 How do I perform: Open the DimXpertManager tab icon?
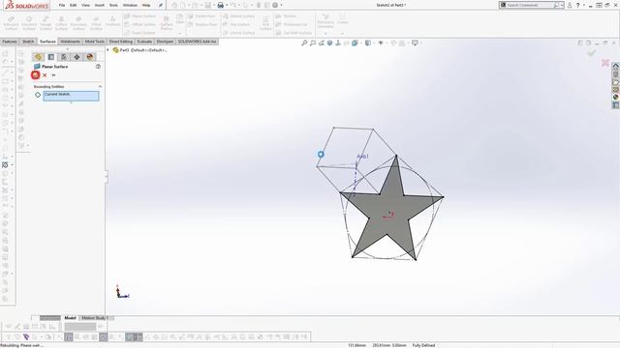77,57
